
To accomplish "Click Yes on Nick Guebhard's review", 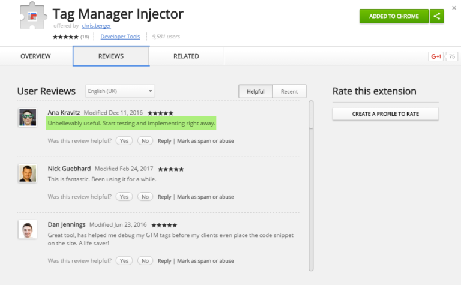I will click(124, 197).
